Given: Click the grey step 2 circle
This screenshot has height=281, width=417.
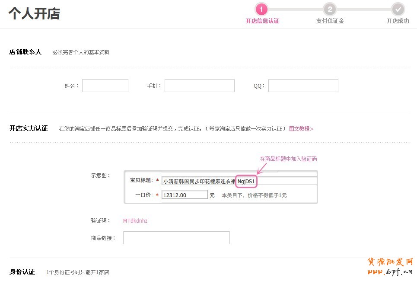Looking at the screenshot, I should 330,9.
